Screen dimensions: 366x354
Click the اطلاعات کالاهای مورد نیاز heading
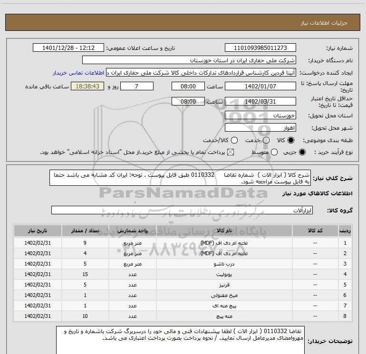tap(317, 194)
